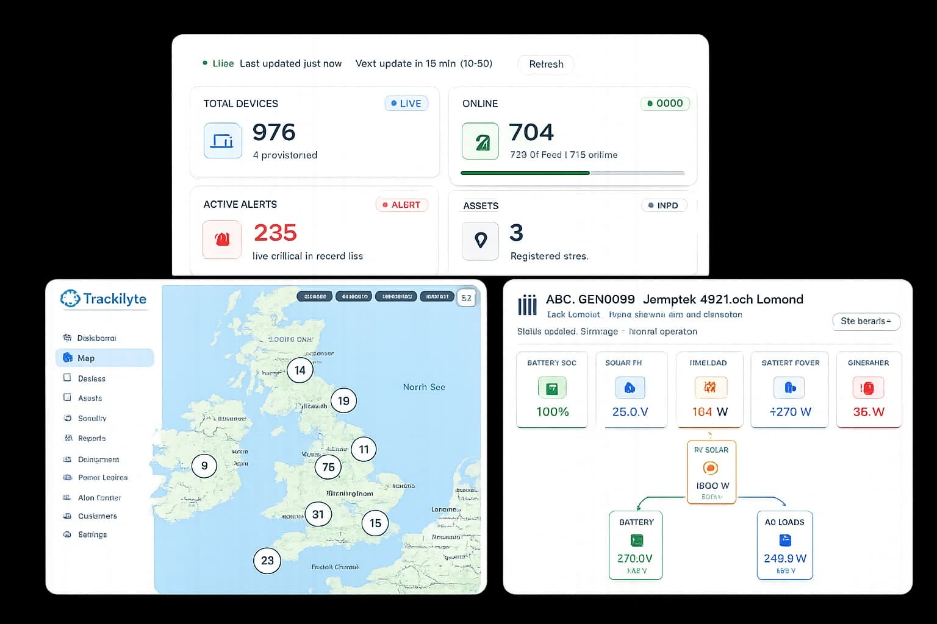937x624 pixels.
Task: Open the Map sidebar item
Action: (104, 358)
